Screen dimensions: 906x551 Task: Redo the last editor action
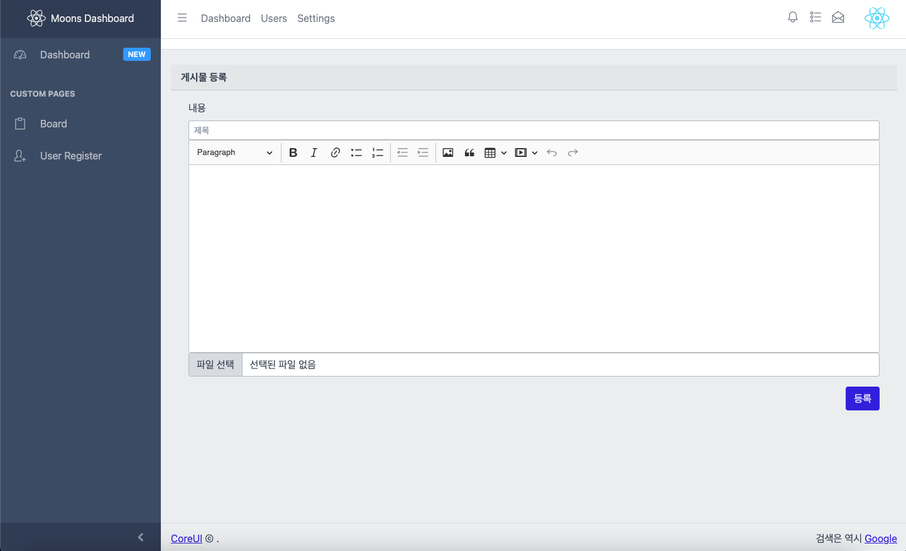[572, 152]
